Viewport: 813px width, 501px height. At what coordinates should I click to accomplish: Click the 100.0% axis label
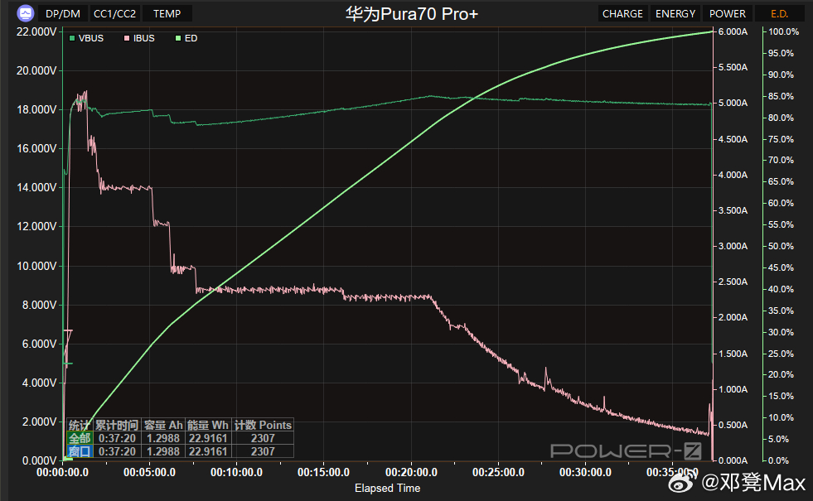pos(783,31)
